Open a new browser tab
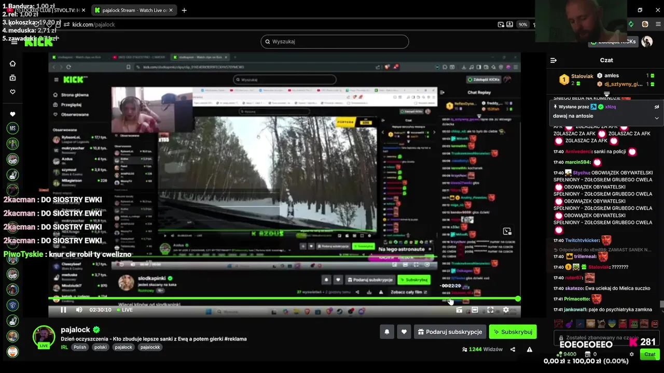Viewport: 664px width, 373px height. point(184,10)
